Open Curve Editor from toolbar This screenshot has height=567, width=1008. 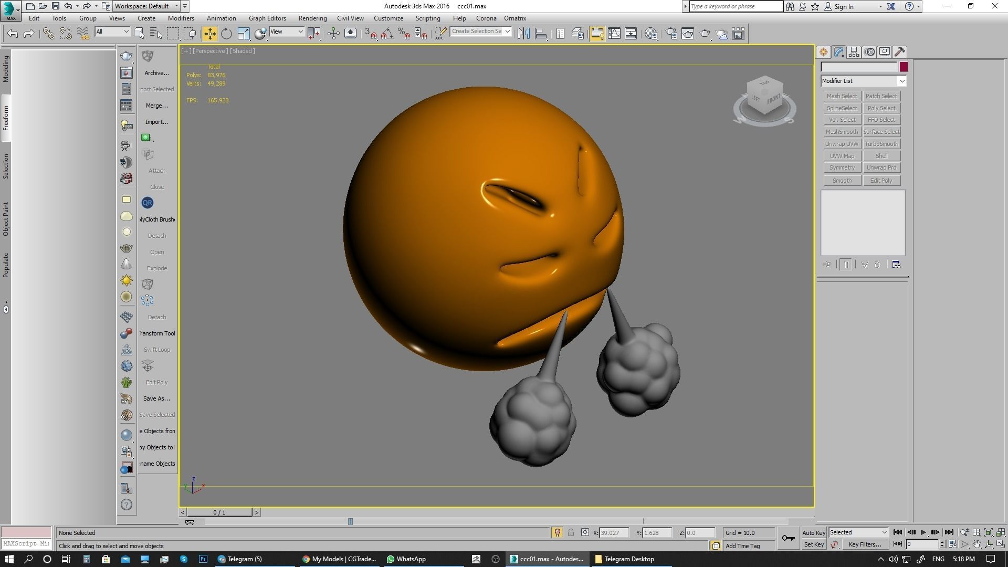coord(614,34)
